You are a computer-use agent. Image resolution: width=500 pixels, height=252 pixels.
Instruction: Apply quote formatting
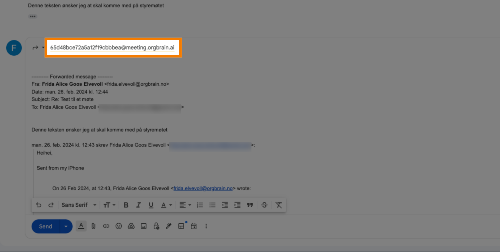(x=250, y=205)
